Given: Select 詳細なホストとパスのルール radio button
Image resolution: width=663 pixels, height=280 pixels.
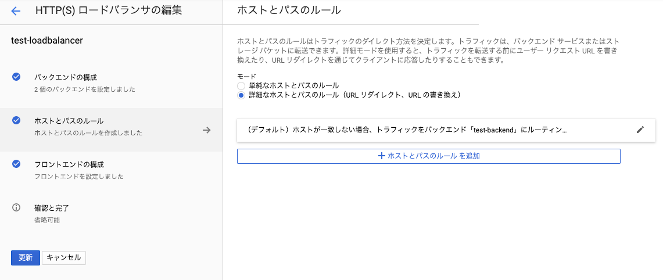Looking at the screenshot, I should click(241, 96).
